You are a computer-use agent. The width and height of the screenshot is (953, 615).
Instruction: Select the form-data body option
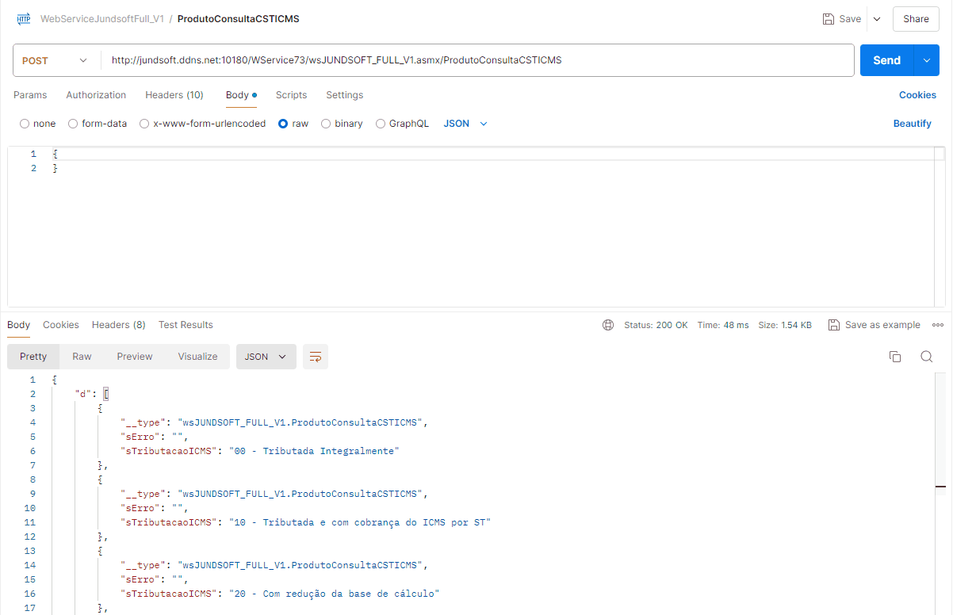73,124
